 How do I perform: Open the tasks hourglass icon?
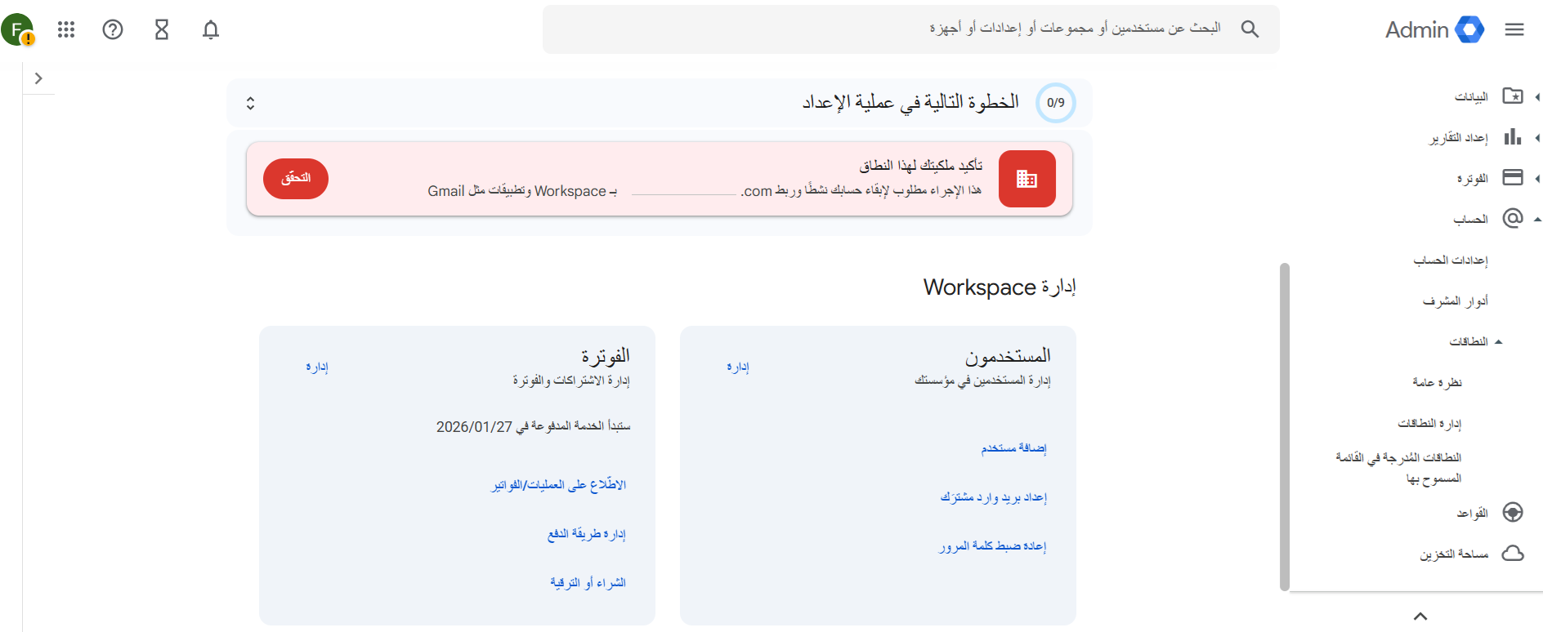[x=162, y=30]
